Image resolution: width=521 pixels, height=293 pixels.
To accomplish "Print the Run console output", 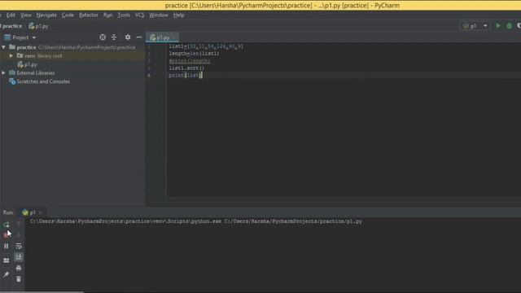I will coord(19,268).
